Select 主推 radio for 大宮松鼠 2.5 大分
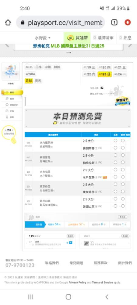Image resolution: width=137 pixels, height=305 pixels. (115, 170)
